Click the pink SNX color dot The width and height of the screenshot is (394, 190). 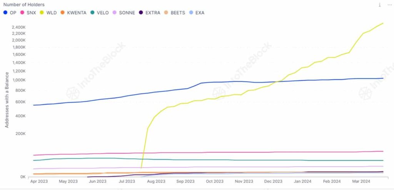pos(22,13)
